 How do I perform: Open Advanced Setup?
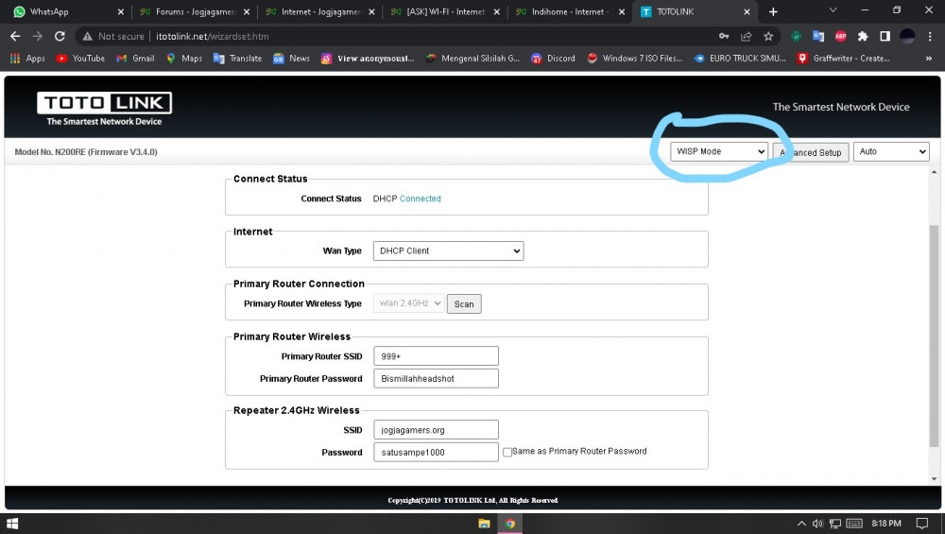(811, 152)
